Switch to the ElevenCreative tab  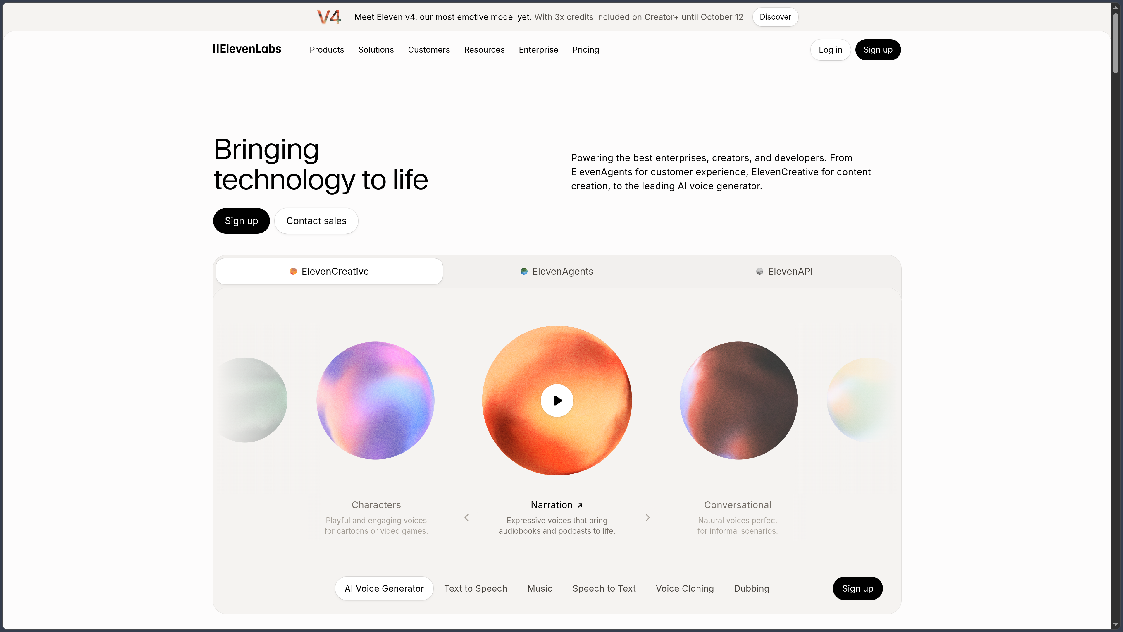pos(329,271)
